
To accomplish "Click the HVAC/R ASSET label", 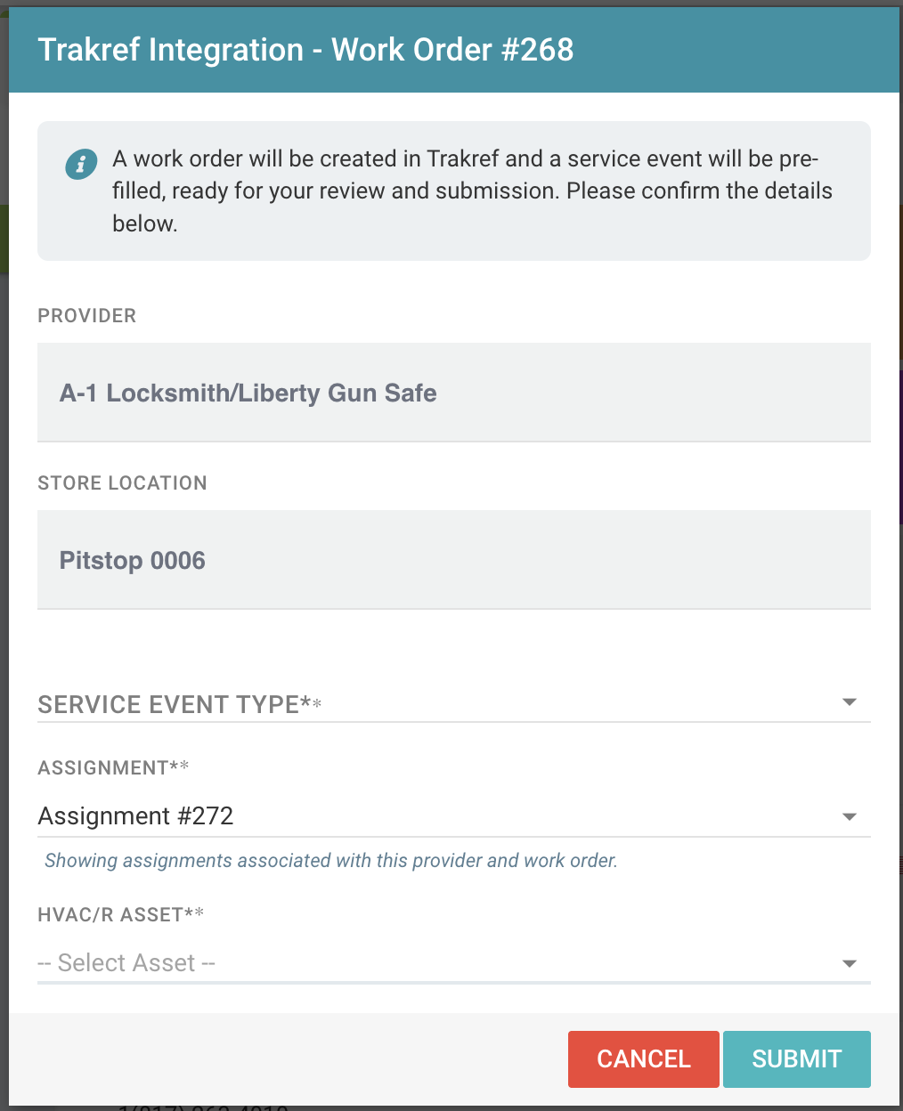I will click(110, 914).
